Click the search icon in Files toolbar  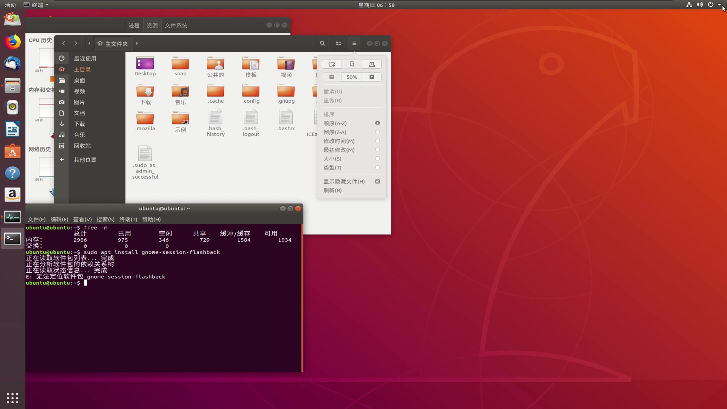(322, 43)
